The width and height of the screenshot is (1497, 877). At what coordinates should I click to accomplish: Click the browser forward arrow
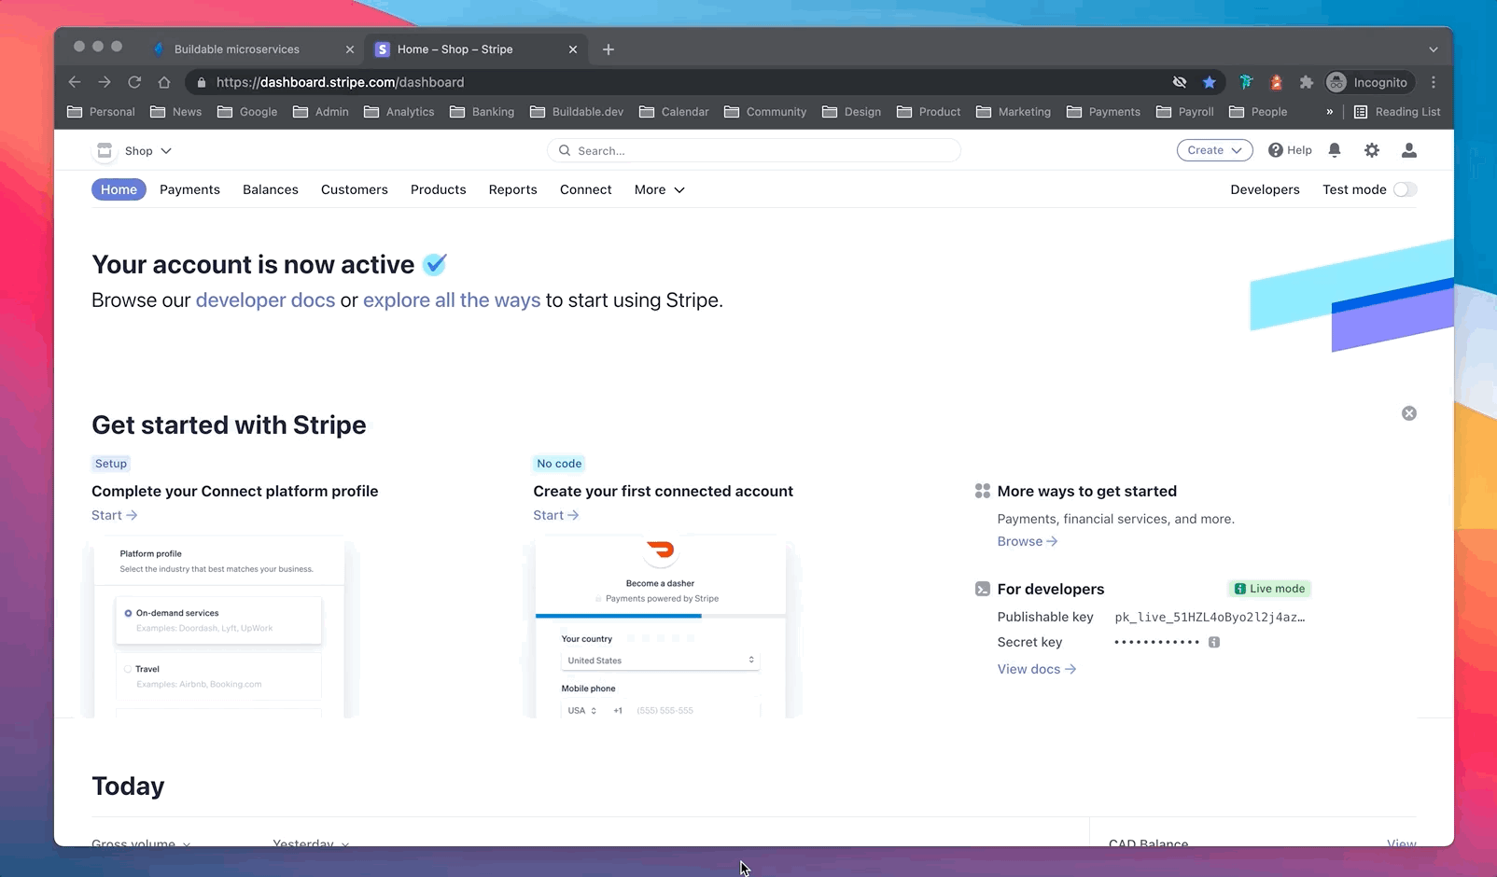click(x=105, y=82)
